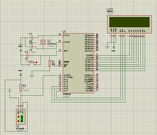157x135 pixels.
Task: Select the R2 reference label
Action: coord(24,86)
